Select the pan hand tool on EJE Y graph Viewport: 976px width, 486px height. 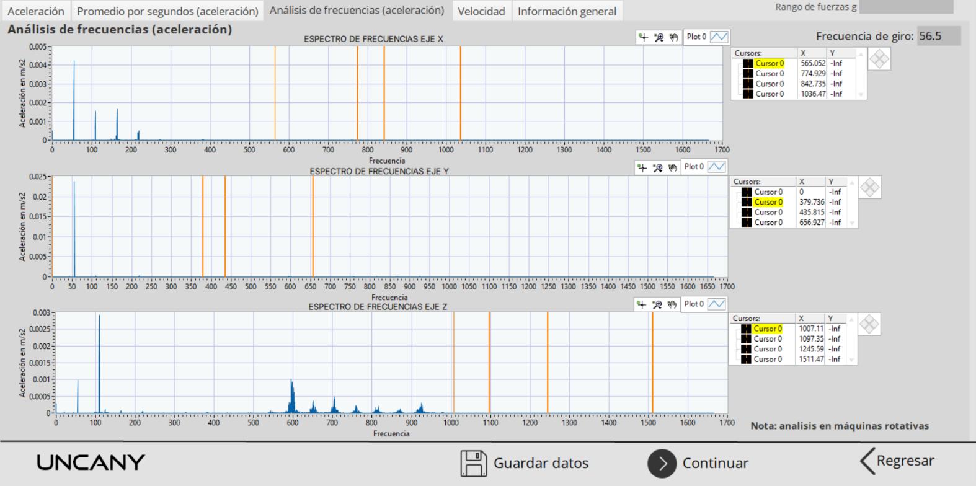[x=673, y=167]
